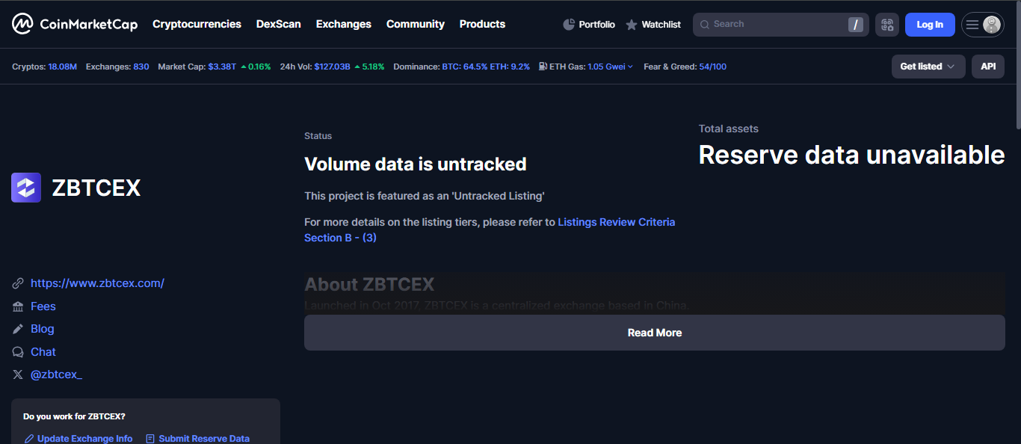
Task: Open the https://www.zbtcex.com/ link
Action: pos(97,283)
